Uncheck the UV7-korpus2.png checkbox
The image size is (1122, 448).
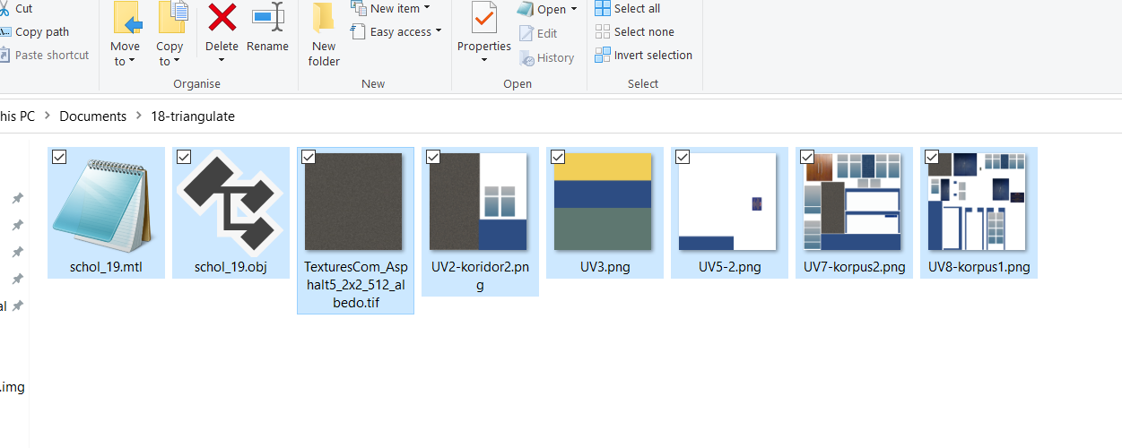click(x=807, y=157)
